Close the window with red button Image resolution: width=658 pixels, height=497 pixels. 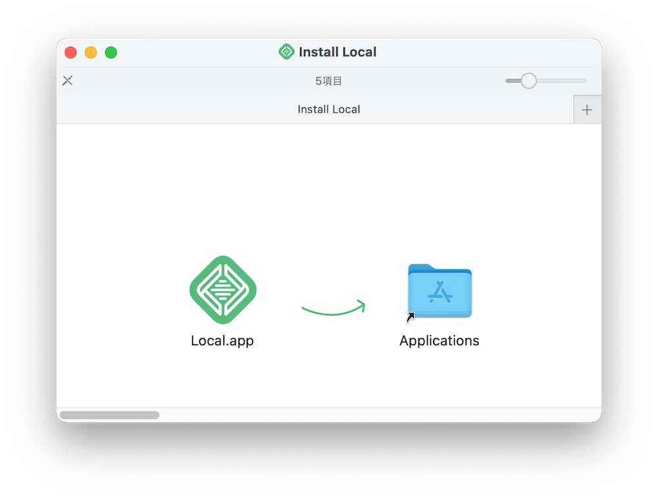(70, 53)
